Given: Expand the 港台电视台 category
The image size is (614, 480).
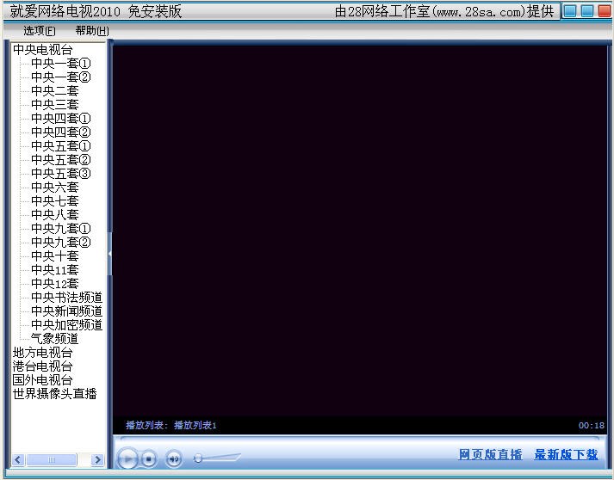Looking at the screenshot, I should coord(42,366).
